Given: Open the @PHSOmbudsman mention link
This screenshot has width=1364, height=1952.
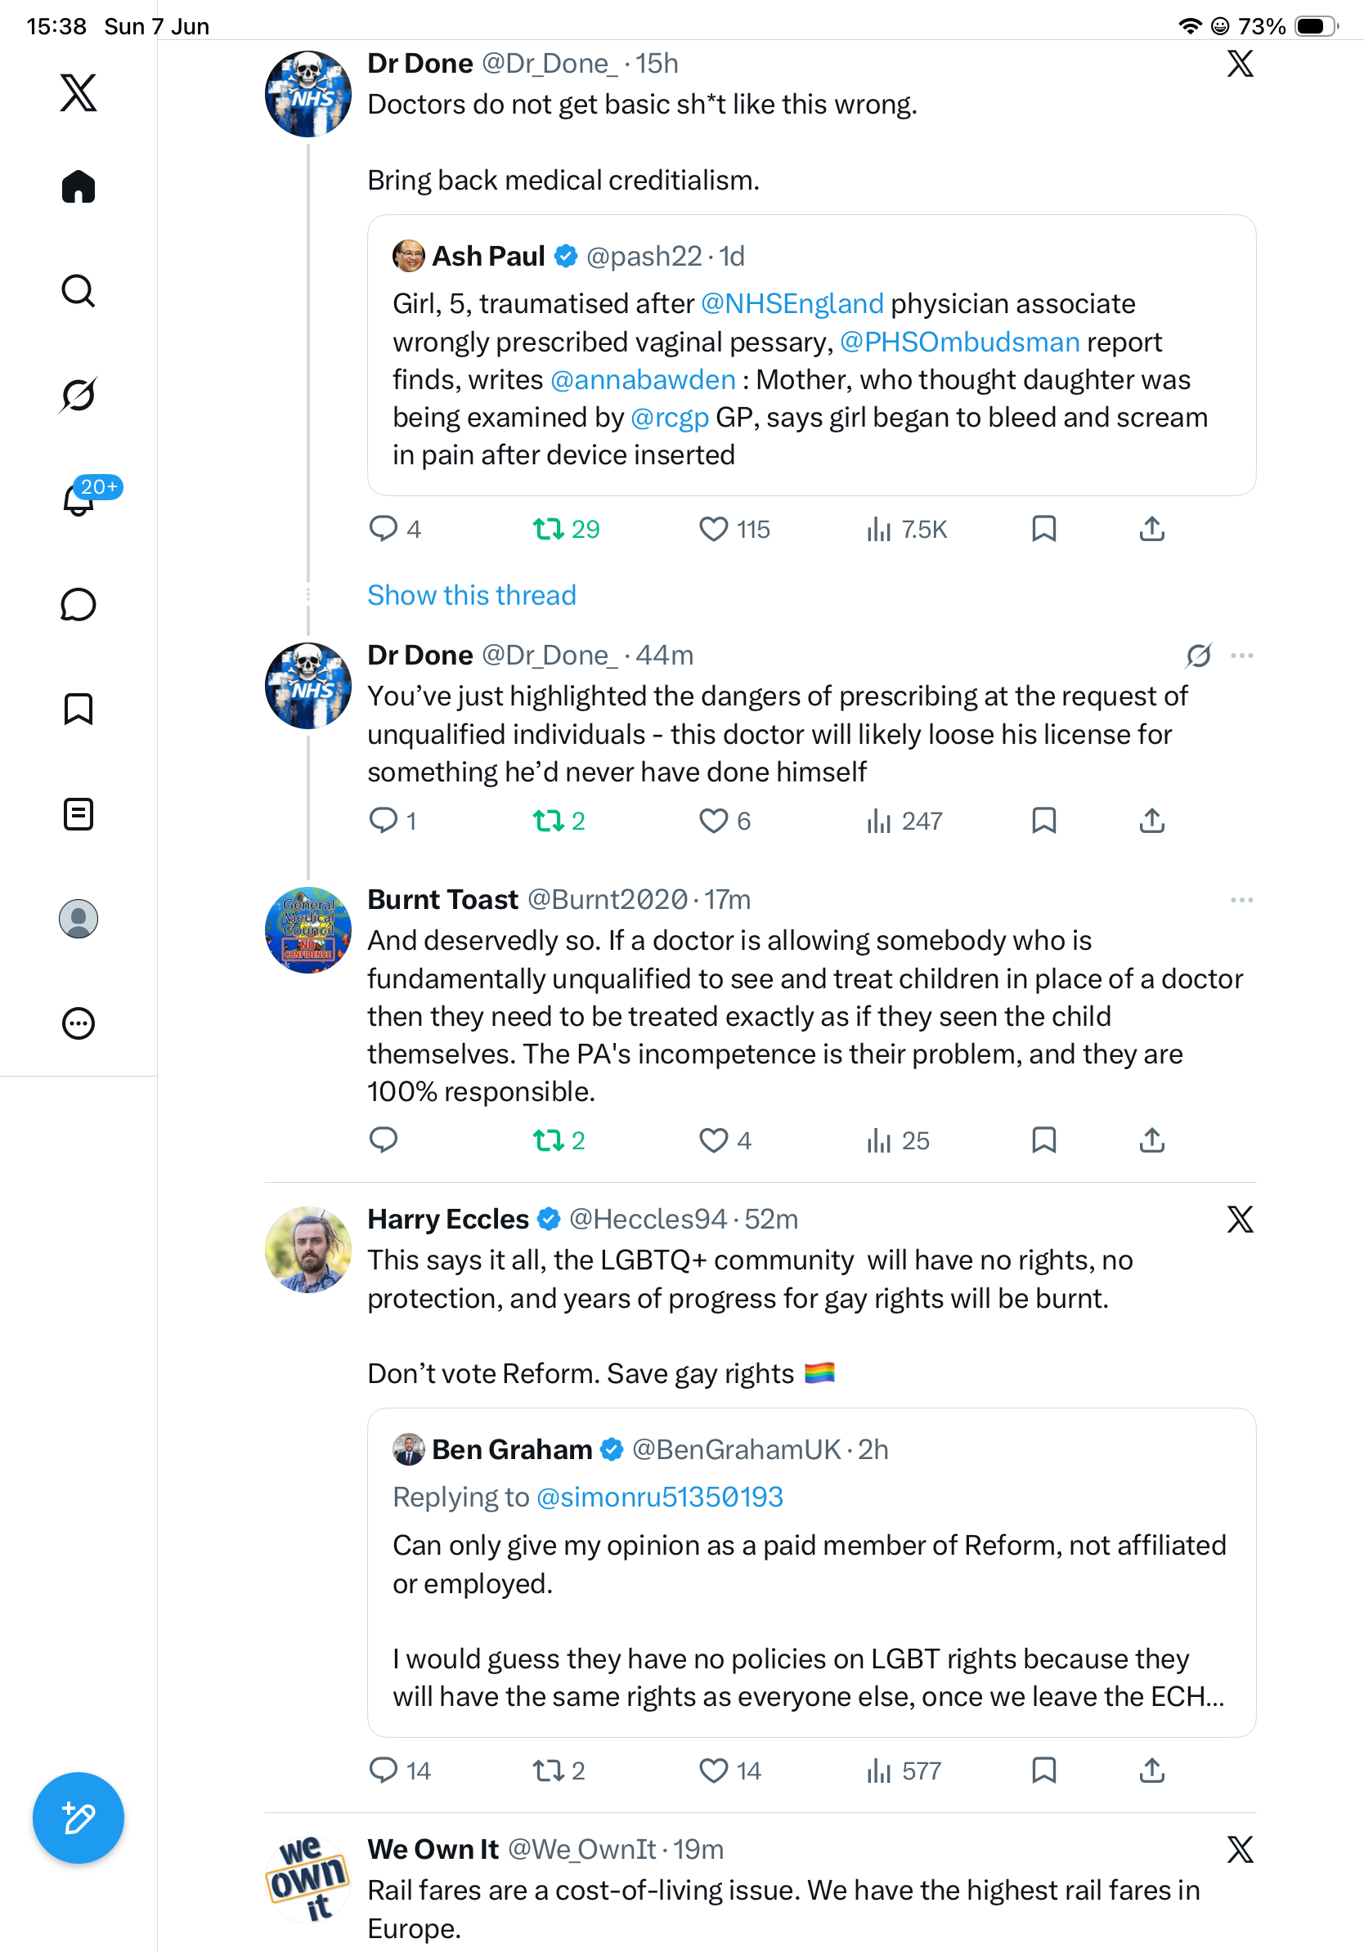Looking at the screenshot, I should (x=959, y=342).
